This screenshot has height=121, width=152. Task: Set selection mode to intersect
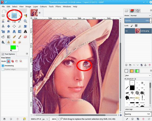pyautogui.click(x=21, y=61)
